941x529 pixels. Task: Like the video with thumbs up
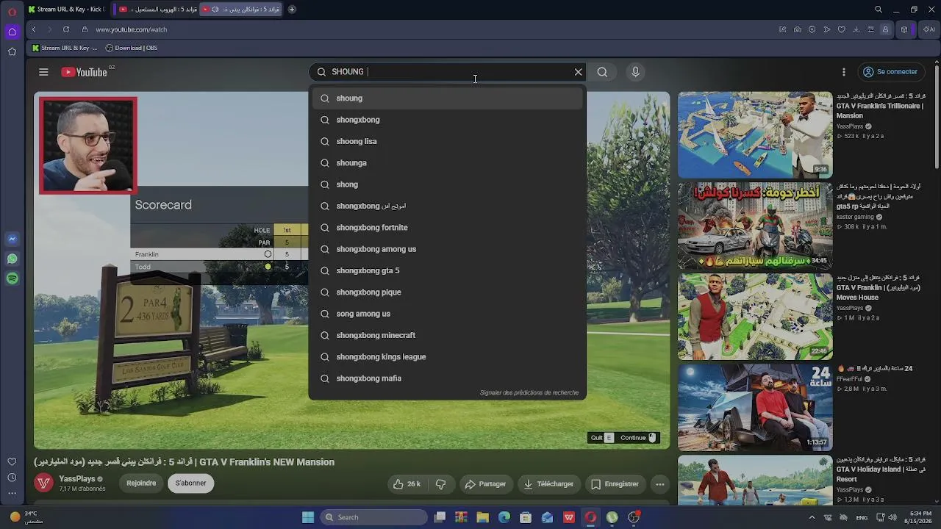[x=407, y=484]
